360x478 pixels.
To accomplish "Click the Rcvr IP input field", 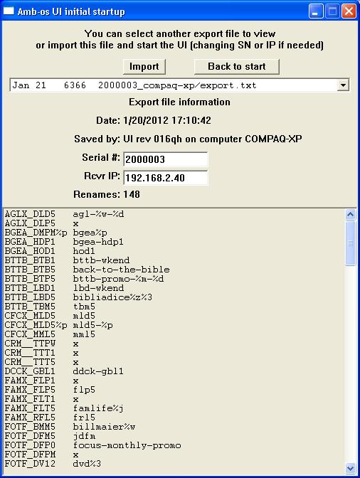I will click(x=166, y=178).
